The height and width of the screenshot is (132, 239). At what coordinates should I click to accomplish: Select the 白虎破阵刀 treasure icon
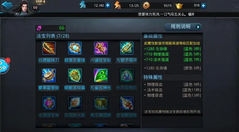point(49,48)
